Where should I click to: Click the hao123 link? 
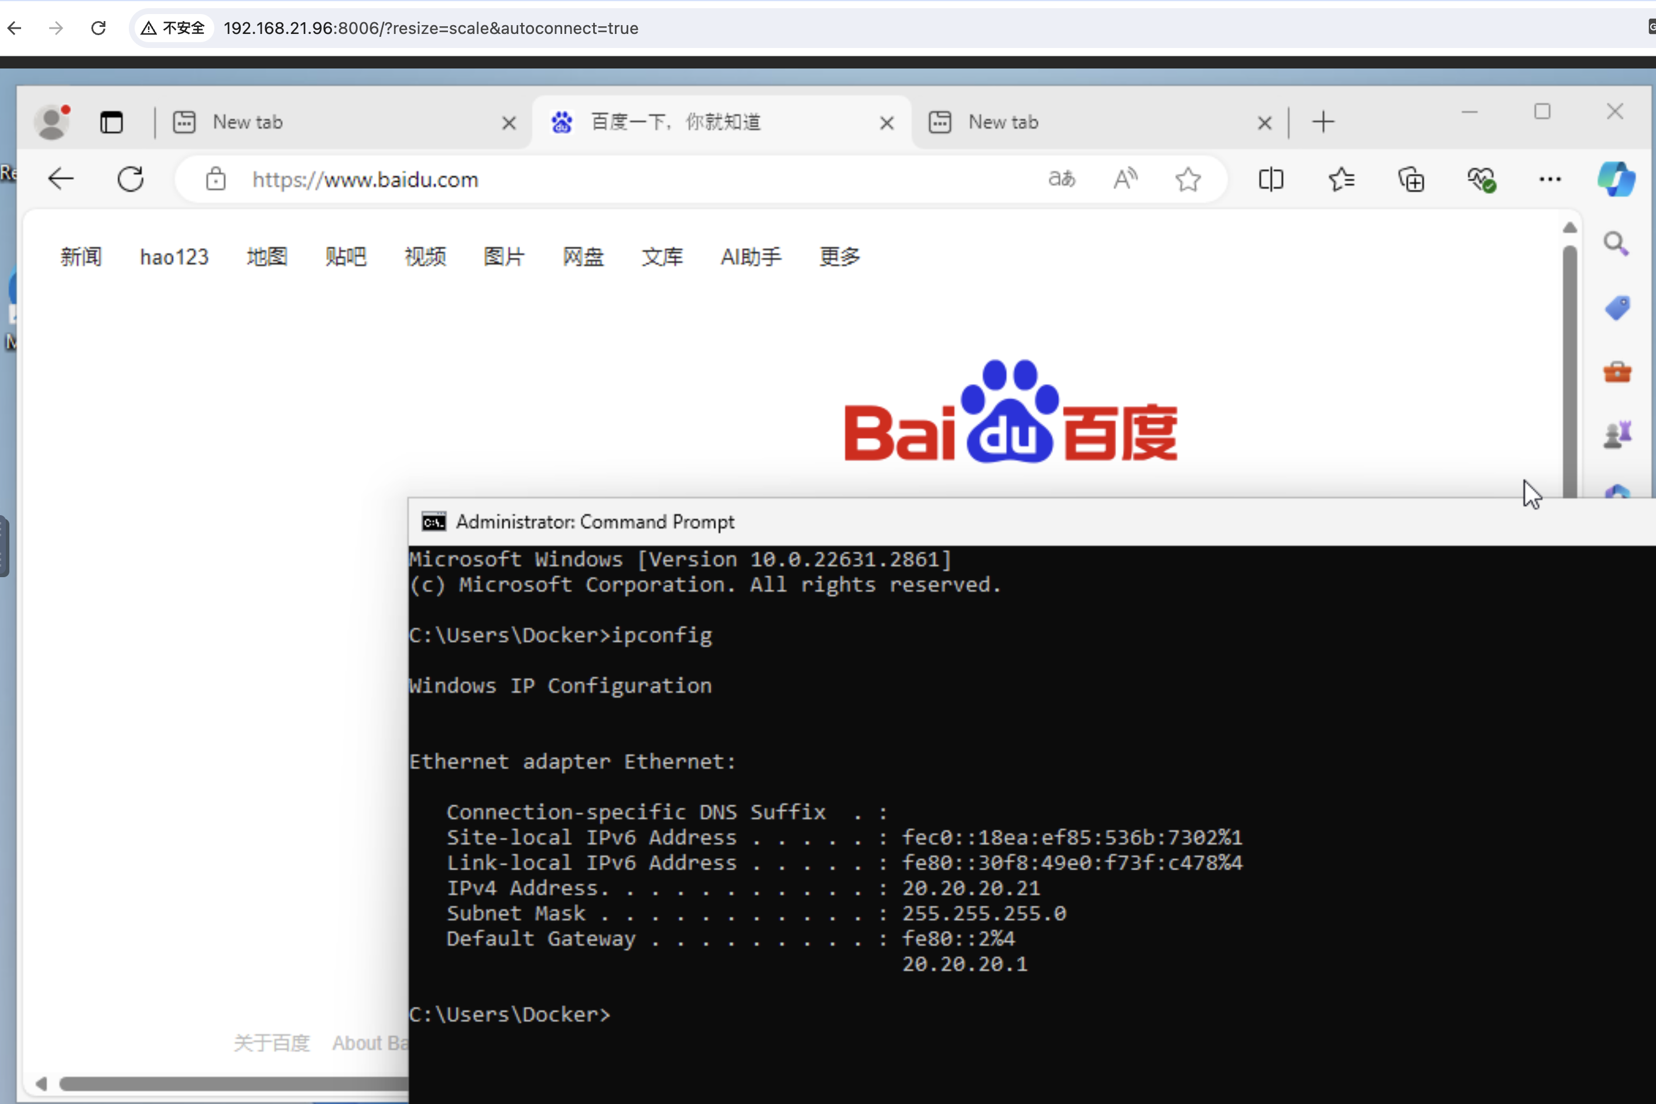174,257
